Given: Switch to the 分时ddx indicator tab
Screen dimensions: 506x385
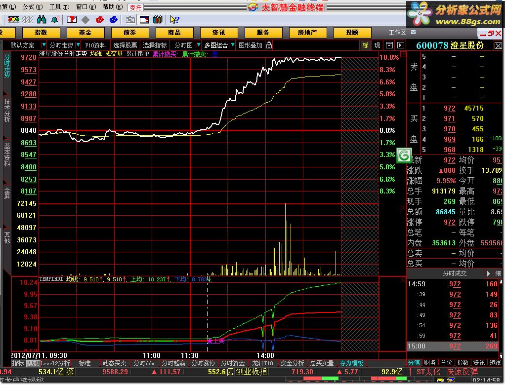Looking at the screenshot, I should (x=144, y=363).
